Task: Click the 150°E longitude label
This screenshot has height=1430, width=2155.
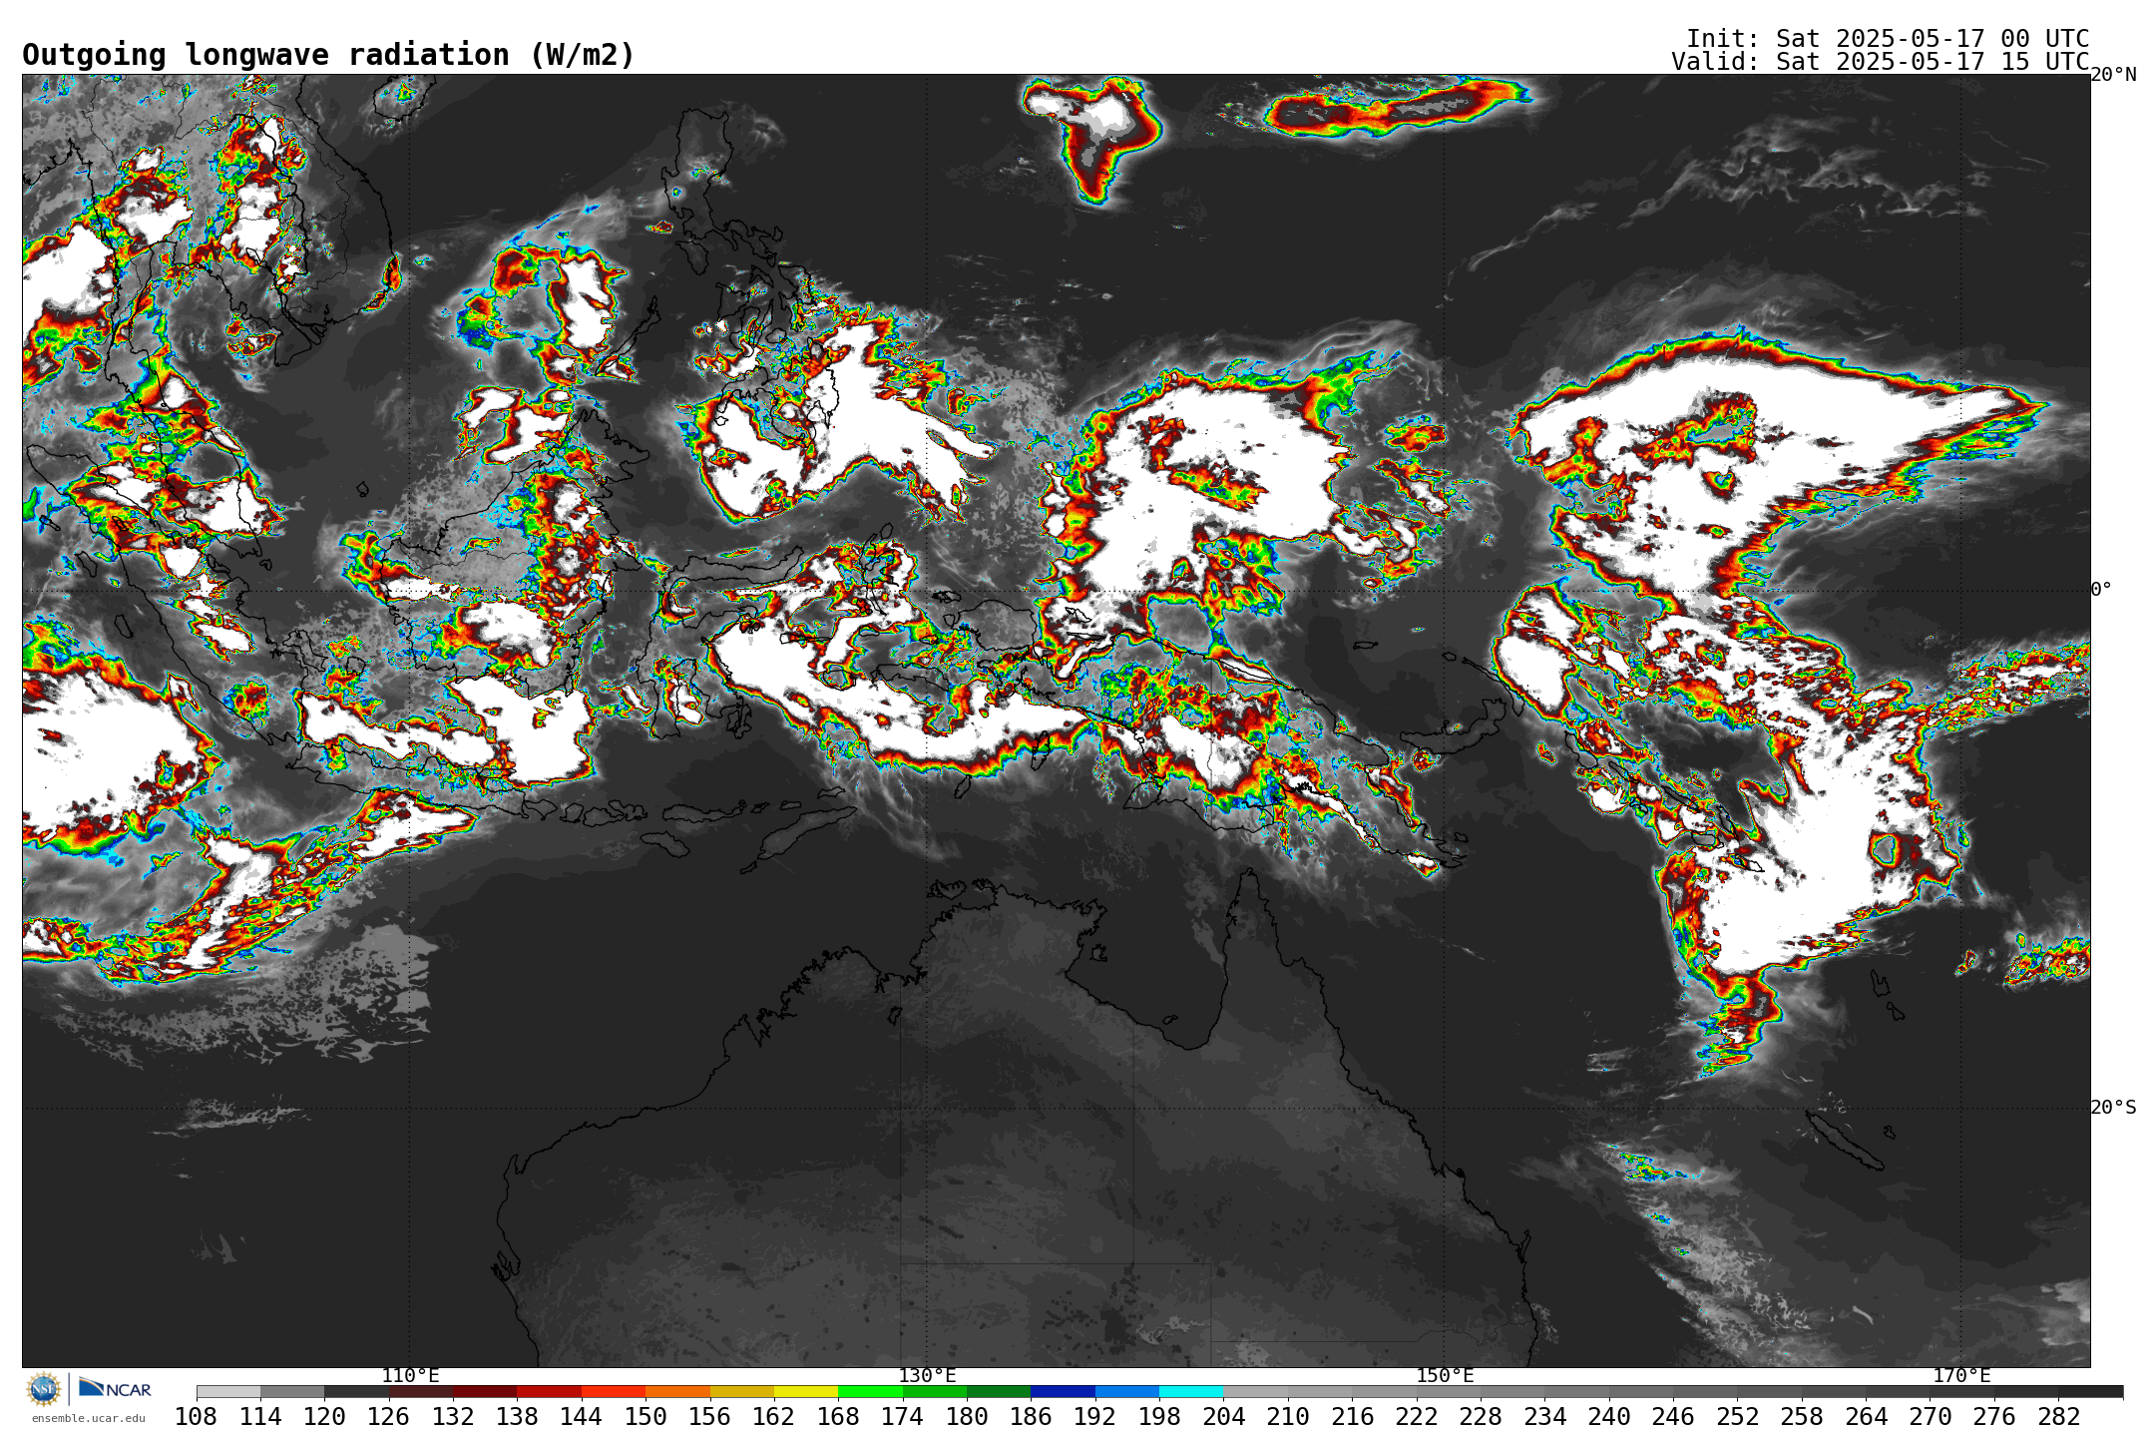Action: click(1445, 1376)
